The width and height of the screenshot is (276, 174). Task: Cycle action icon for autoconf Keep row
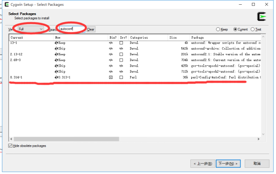coord(56,43)
